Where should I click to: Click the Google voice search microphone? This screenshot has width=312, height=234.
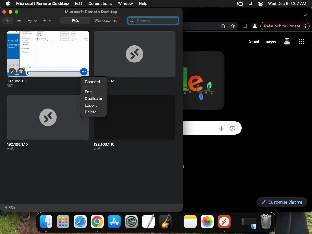coord(221,128)
